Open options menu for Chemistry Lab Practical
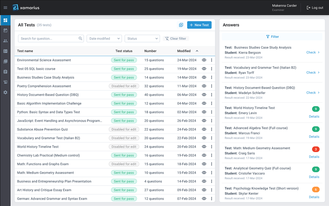The width and height of the screenshot is (329, 206). point(211,155)
